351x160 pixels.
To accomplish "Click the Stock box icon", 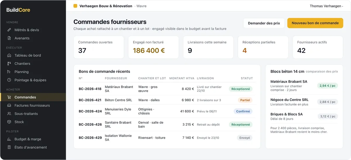I will coord(9,122).
